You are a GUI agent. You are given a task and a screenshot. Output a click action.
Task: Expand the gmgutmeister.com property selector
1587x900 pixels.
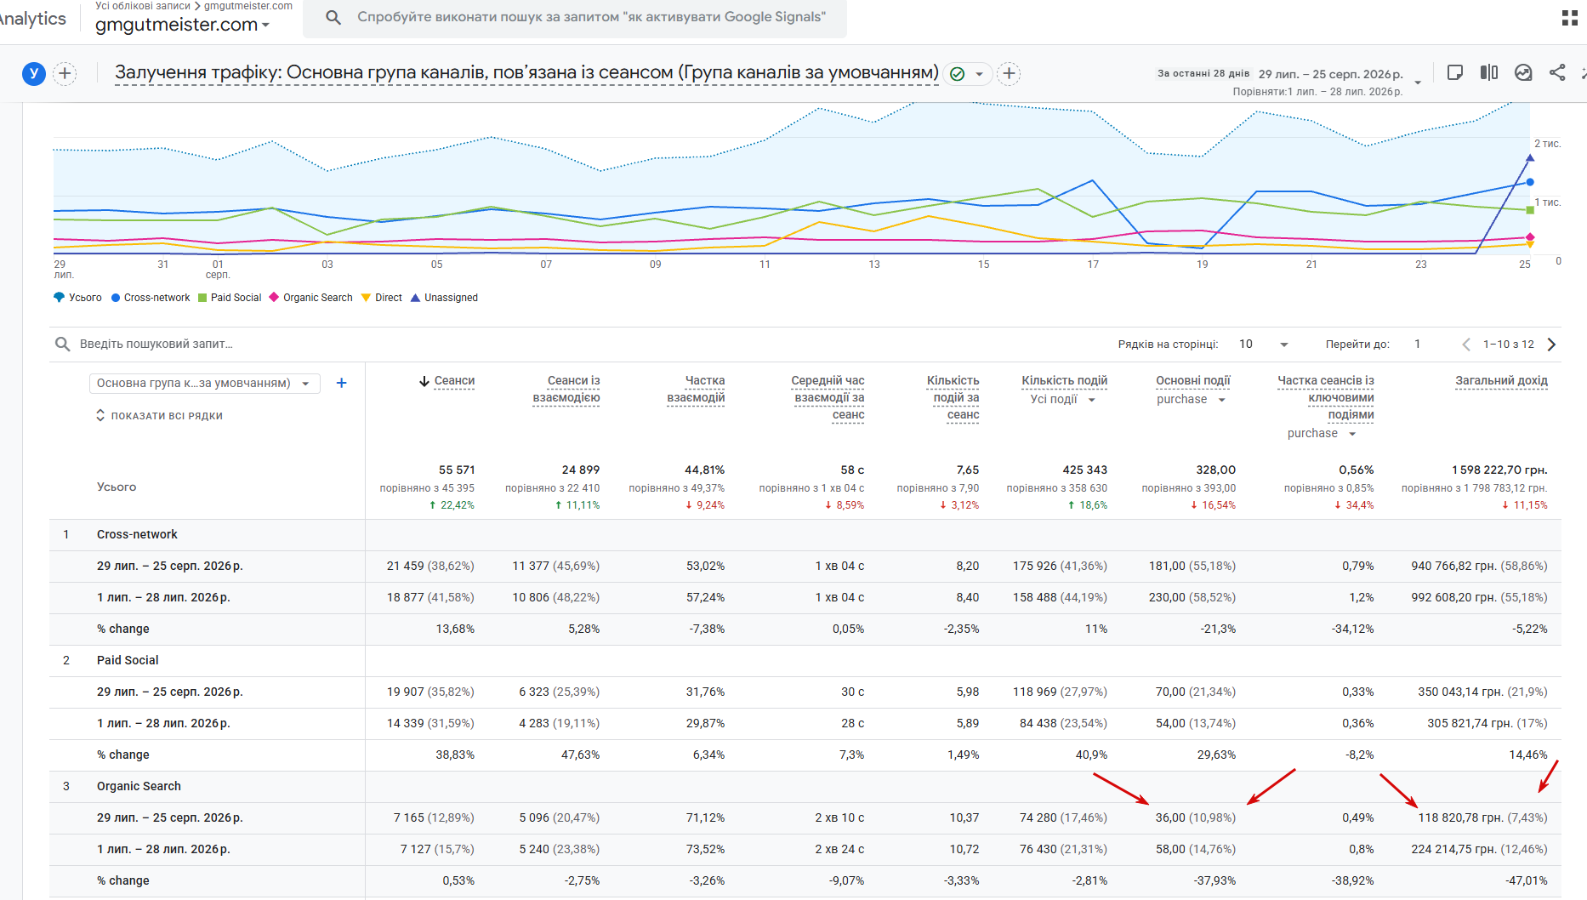tap(182, 25)
